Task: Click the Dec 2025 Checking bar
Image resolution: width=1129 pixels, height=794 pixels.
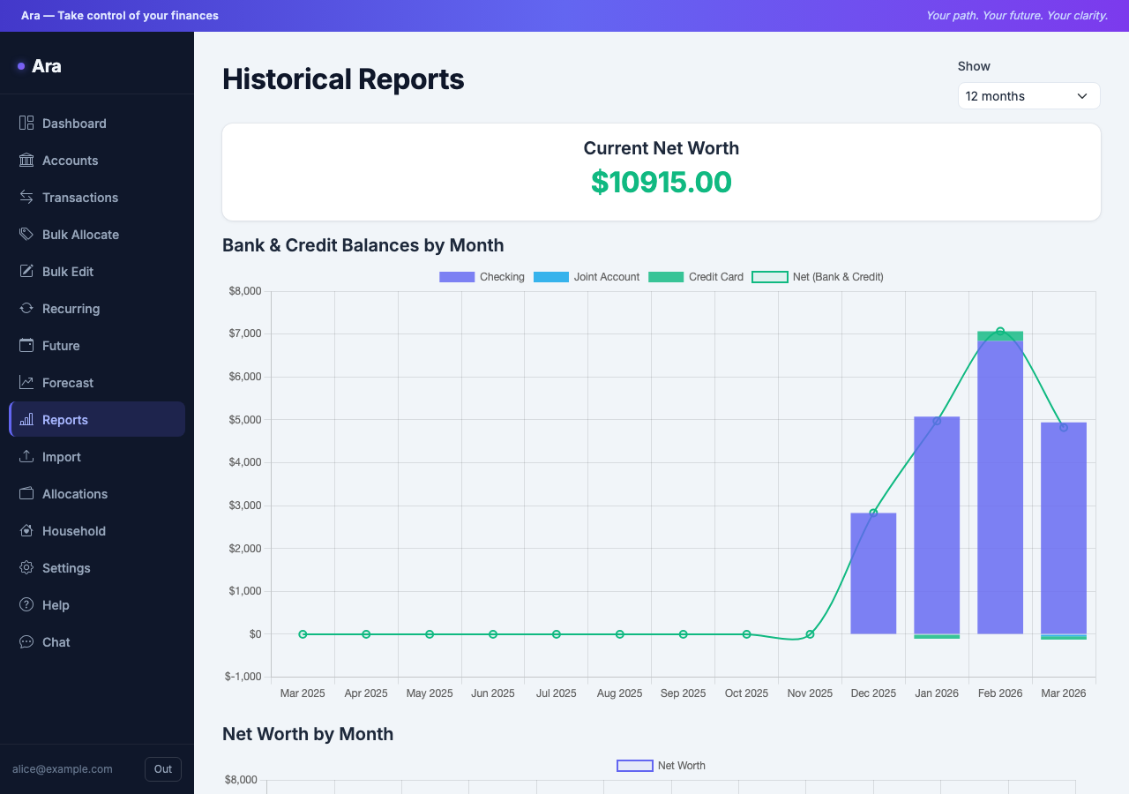Action: [873, 573]
